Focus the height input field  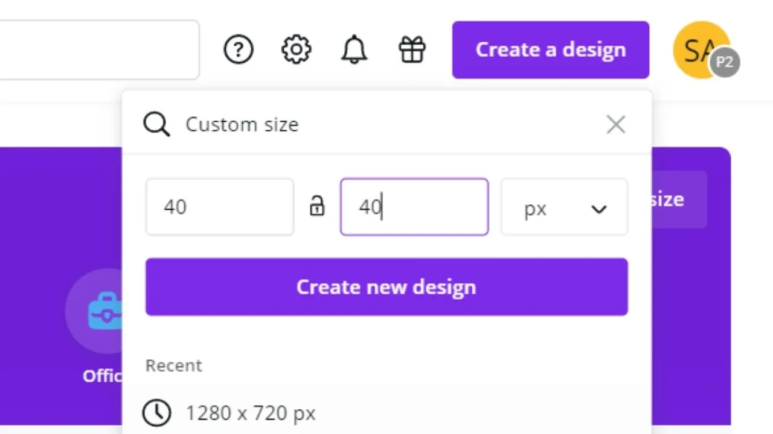click(x=414, y=207)
